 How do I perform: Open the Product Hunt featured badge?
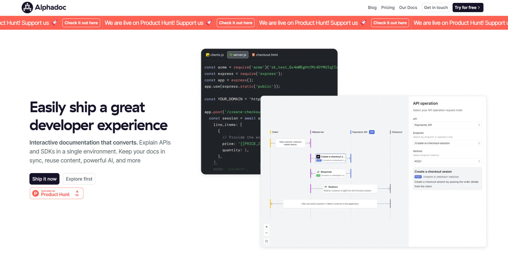coord(56,193)
